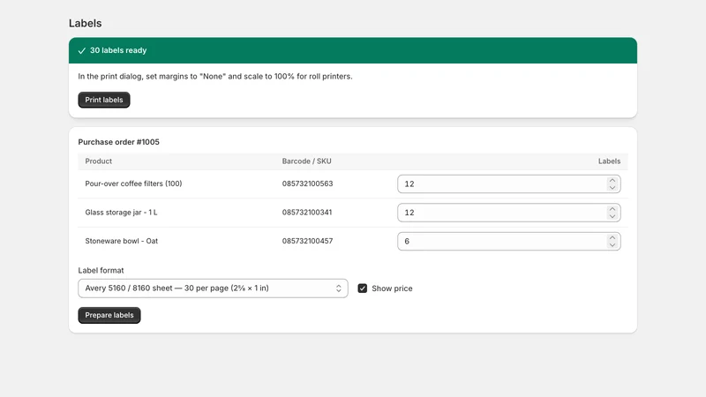Click the Print labels button

tap(104, 100)
